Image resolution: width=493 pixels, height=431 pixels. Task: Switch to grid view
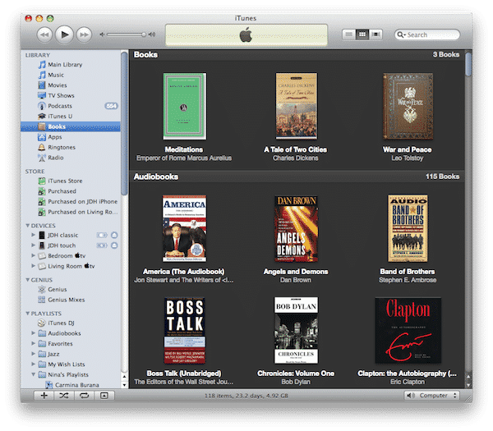[362, 34]
